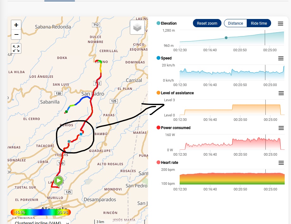Zoom in on the map

point(16,25)
